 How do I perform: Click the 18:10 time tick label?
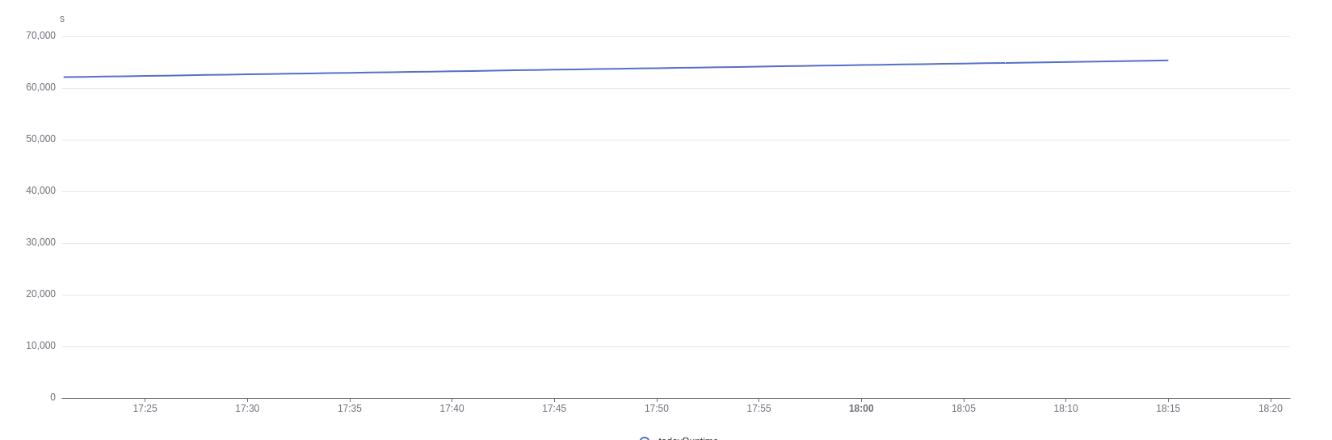pos(1066,409)
